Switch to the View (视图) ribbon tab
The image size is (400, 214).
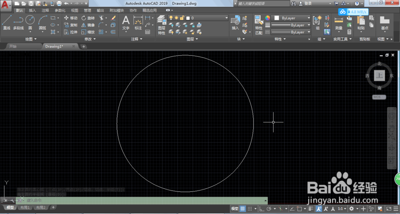click(74, 10)
